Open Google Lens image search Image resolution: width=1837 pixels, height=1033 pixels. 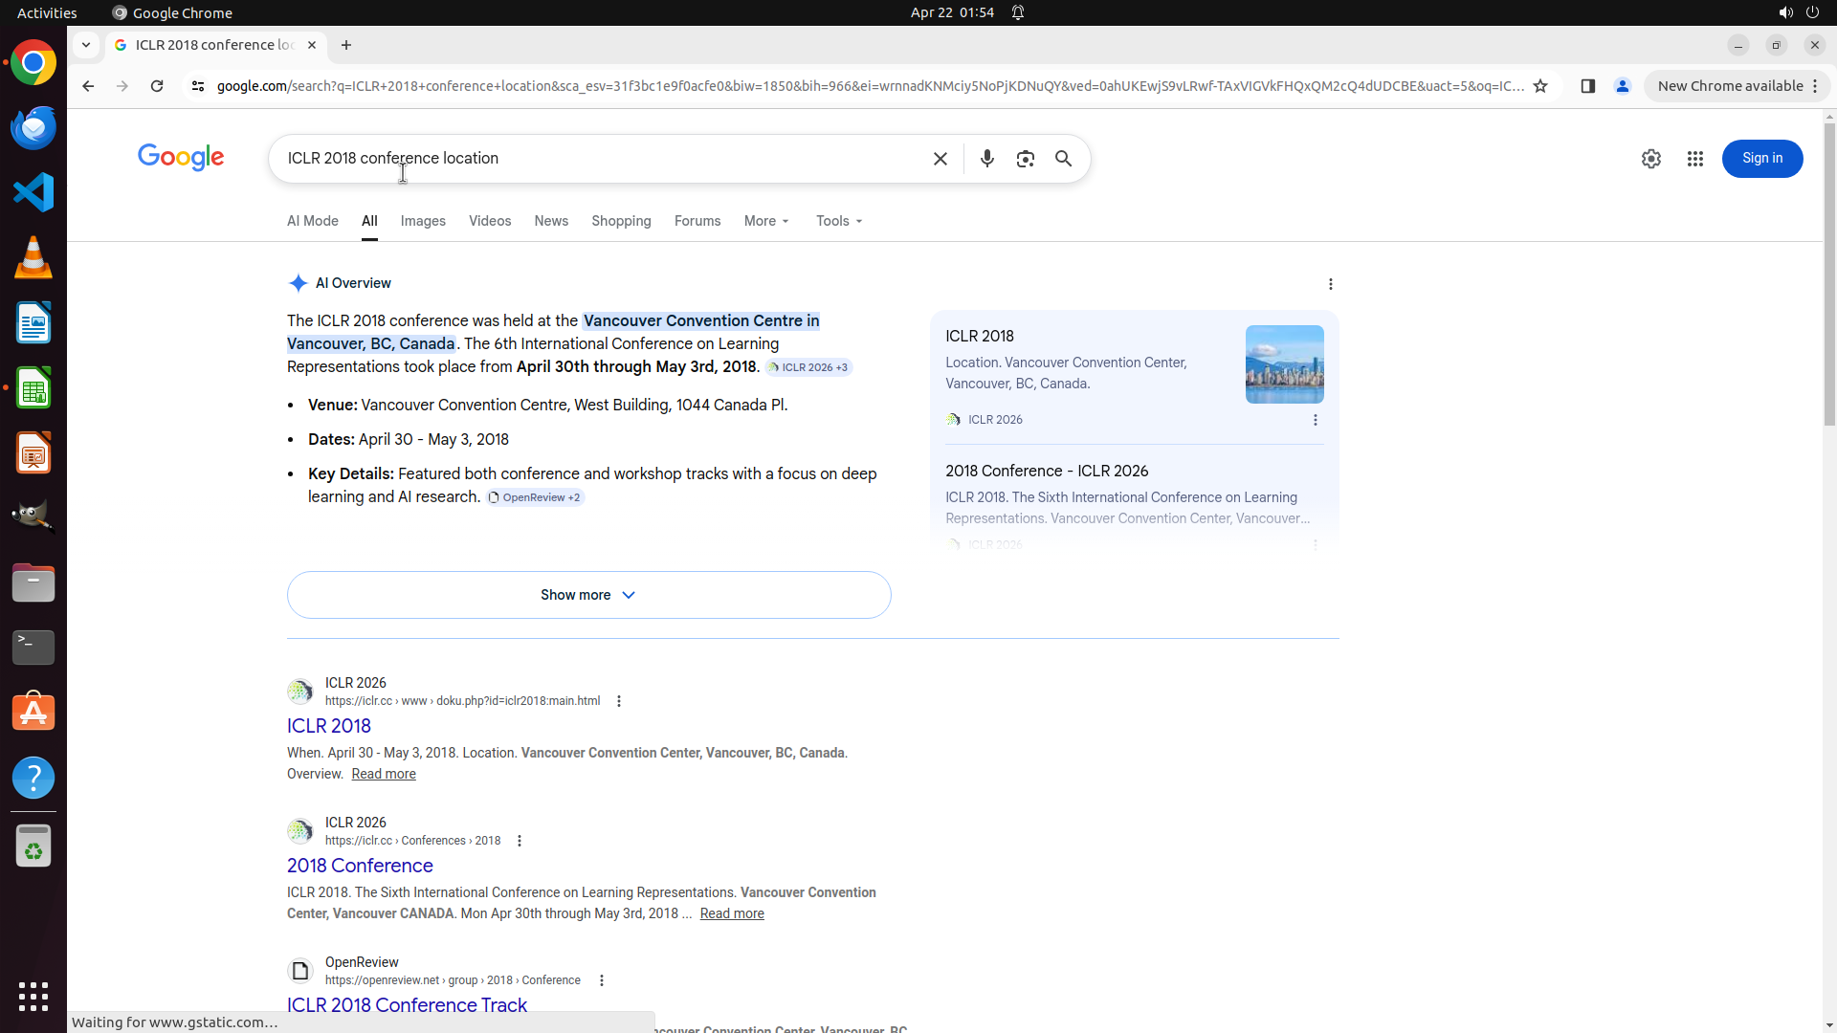click(1025, 159)
